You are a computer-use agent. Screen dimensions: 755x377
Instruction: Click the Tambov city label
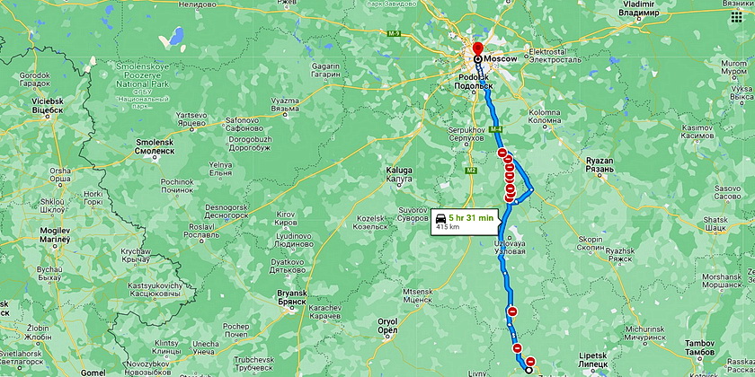(x=699, y=348)
